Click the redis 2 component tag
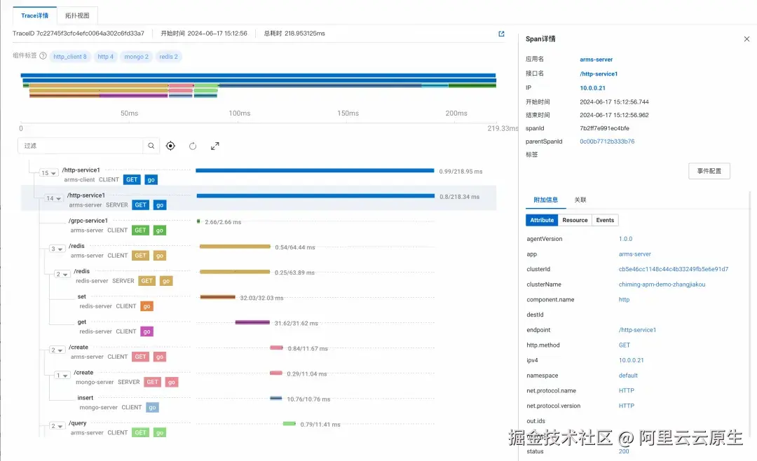 click(168, 57)
